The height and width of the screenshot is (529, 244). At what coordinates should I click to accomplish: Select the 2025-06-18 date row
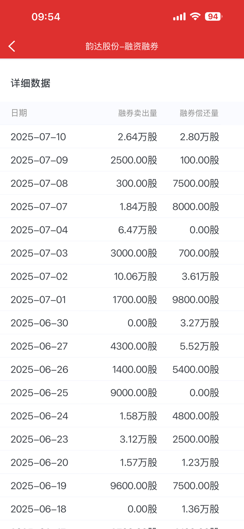coord(122,509)
